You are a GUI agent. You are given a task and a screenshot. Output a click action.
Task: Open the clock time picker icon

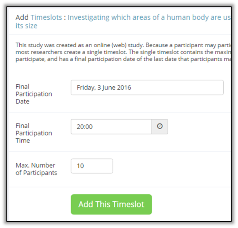pos(160,127)
